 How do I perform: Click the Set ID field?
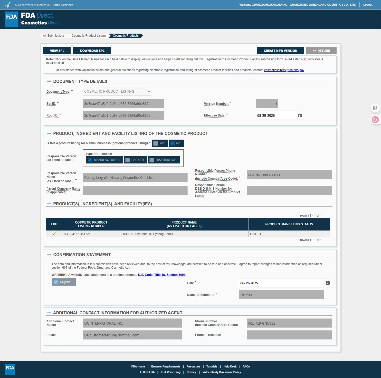tap(123, 104)
